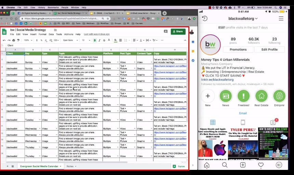
Task: Click the Google Sheets home logo
Action: click(4, 32)
